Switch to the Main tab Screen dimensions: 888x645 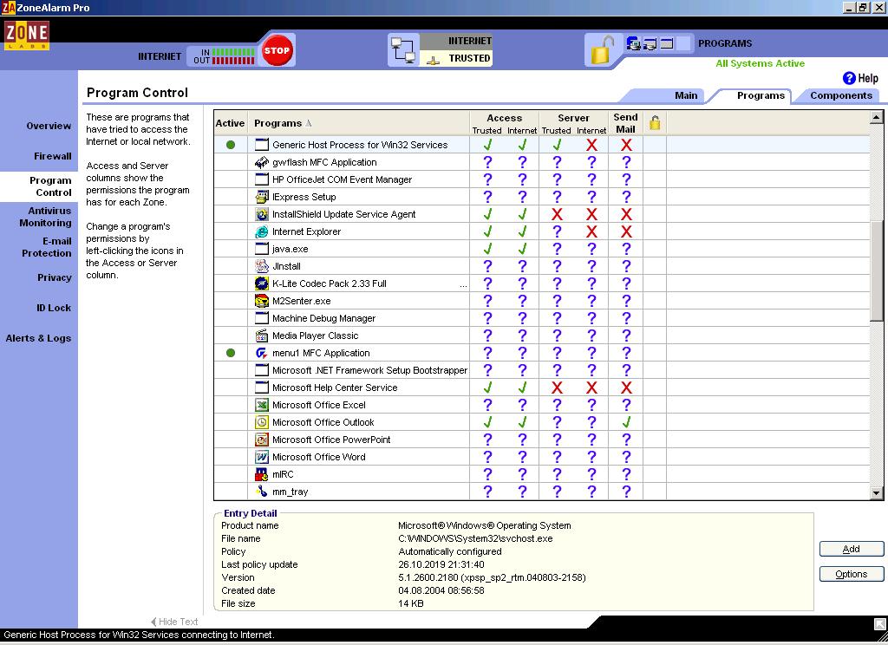pos(686,95)
